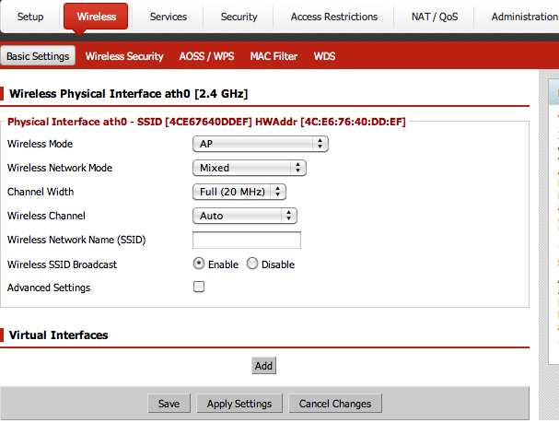Expand the Channel Width dropdown
This screenshot has width=559, height=423.
(x=239, y=192)
